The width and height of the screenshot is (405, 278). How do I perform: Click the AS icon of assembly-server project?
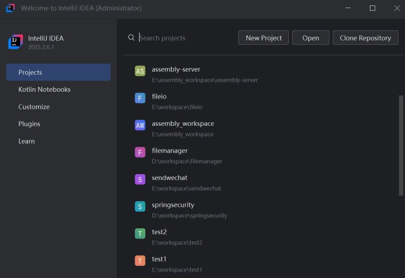[x=140, y=71]
